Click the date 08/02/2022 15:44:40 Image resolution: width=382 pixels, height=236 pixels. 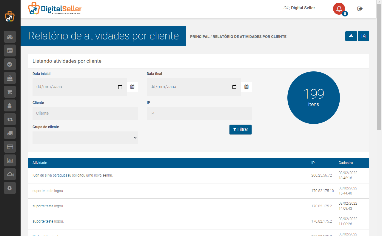point(348,191)
